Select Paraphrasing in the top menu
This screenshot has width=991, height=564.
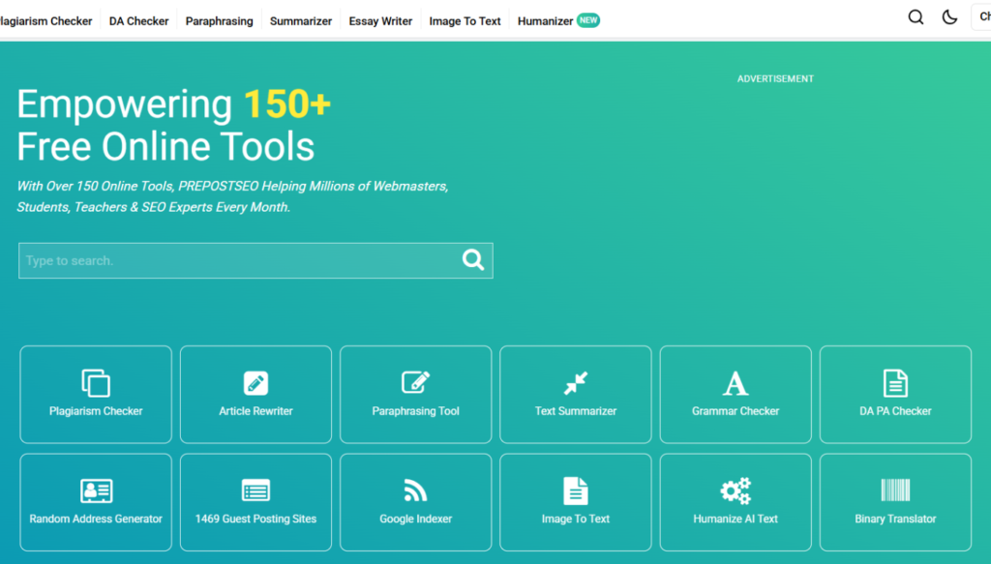pyautogui.click(x=220, y=21)
